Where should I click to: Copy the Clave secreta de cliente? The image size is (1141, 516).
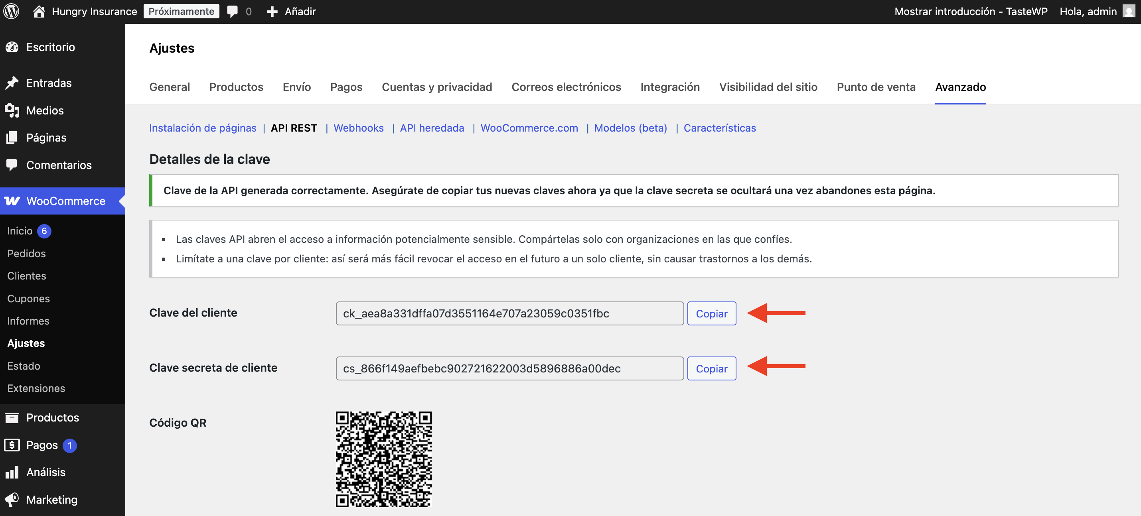pyautogui.click(x=711, y=368)
